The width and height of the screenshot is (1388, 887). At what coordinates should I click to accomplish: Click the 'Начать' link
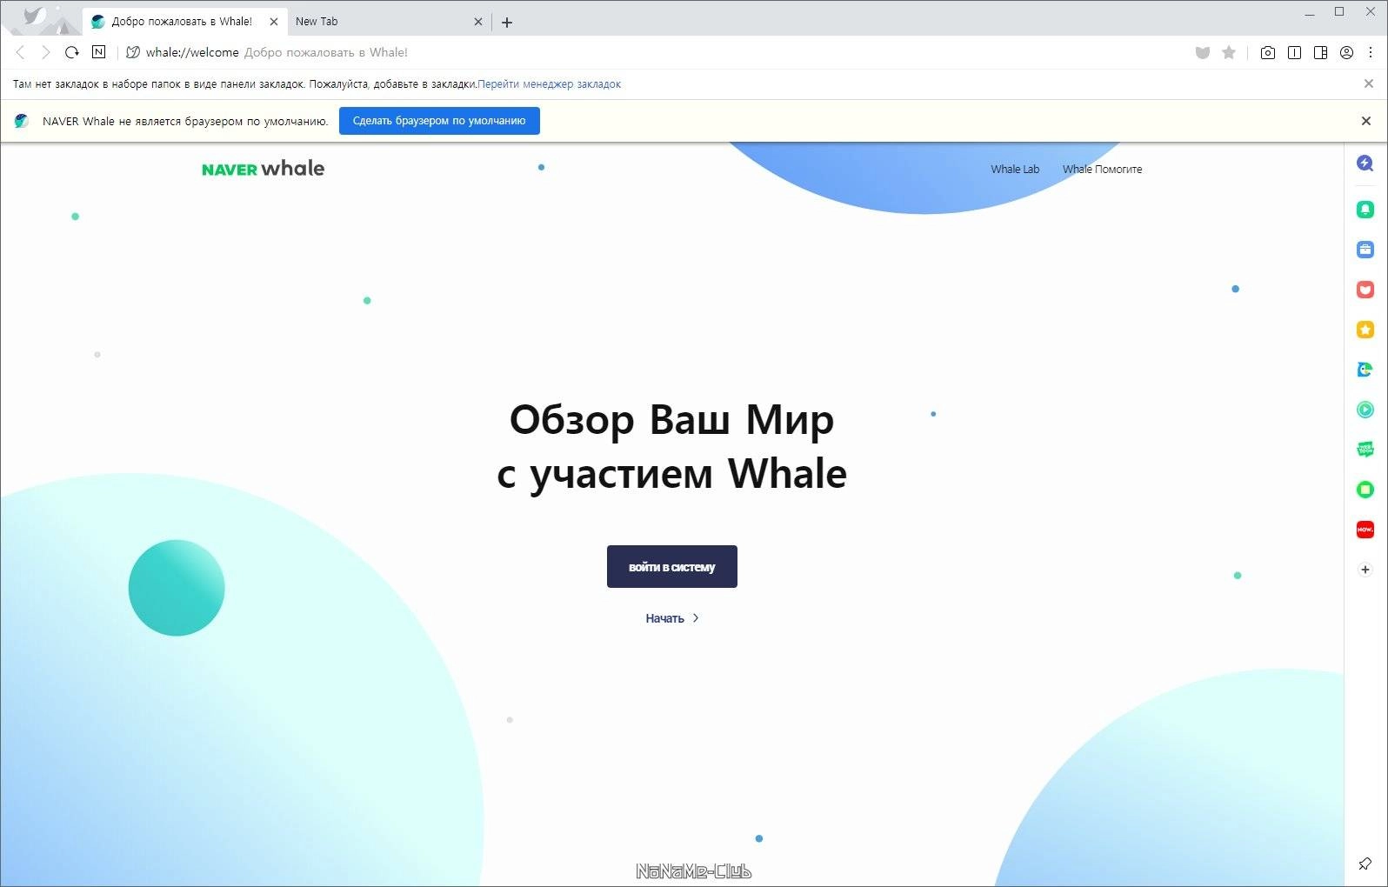(x=672, y=618)
